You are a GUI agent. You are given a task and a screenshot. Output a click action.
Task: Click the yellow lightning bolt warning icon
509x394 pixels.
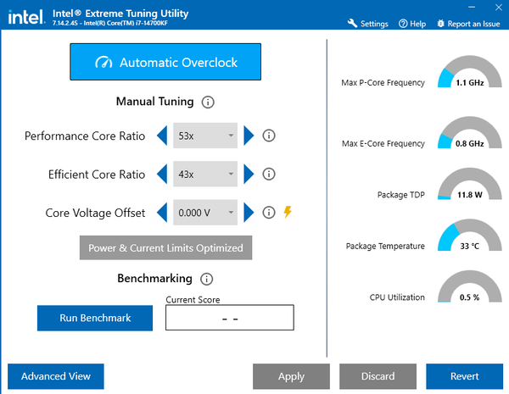coord(288,213)
